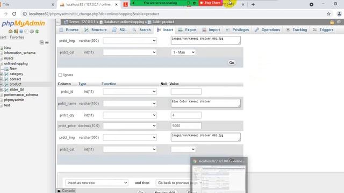Open a new browser tab

[253, 4]
